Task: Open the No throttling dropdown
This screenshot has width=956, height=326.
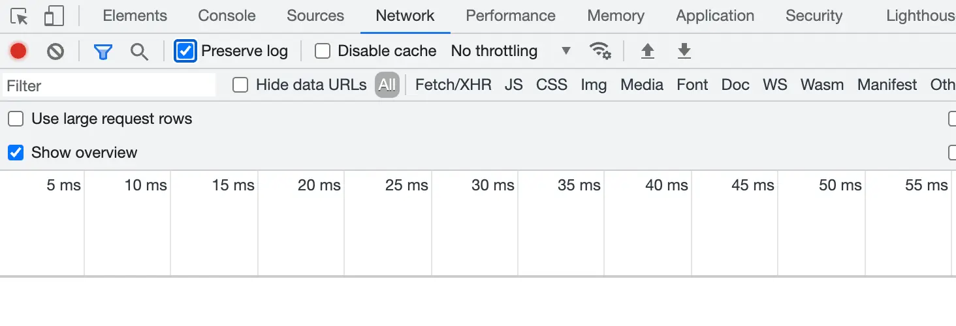Action: click(x=511, y=51)
